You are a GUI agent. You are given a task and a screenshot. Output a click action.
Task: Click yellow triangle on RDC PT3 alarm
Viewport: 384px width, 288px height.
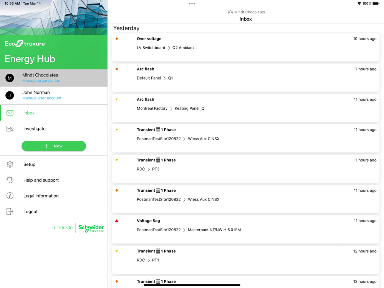tap(117, 160)
